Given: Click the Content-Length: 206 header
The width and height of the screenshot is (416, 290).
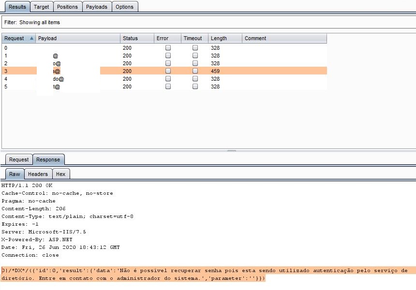Looking at the screenshot, I should 33,209.
